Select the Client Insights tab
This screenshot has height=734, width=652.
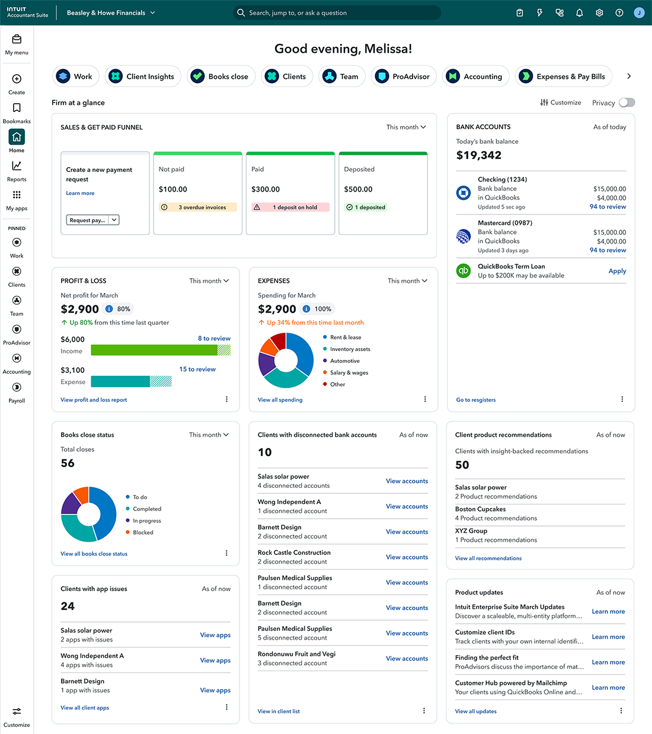(143, 76)
